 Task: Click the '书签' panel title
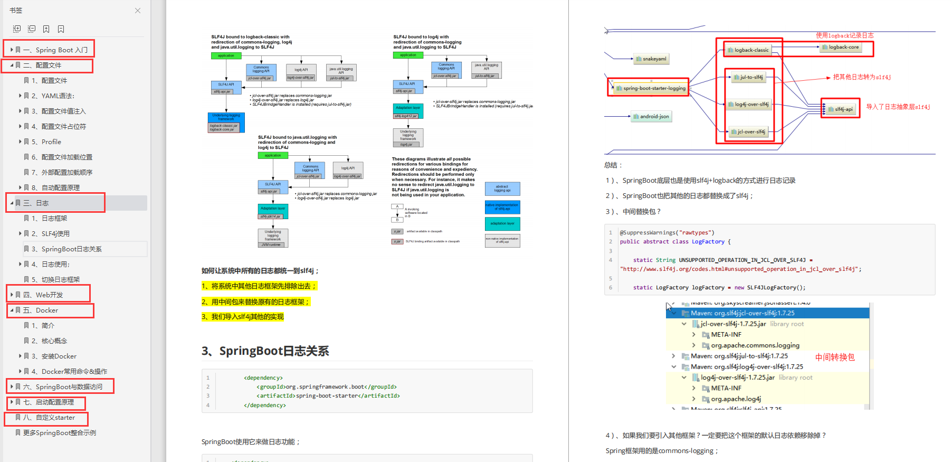tap(16, 11)
